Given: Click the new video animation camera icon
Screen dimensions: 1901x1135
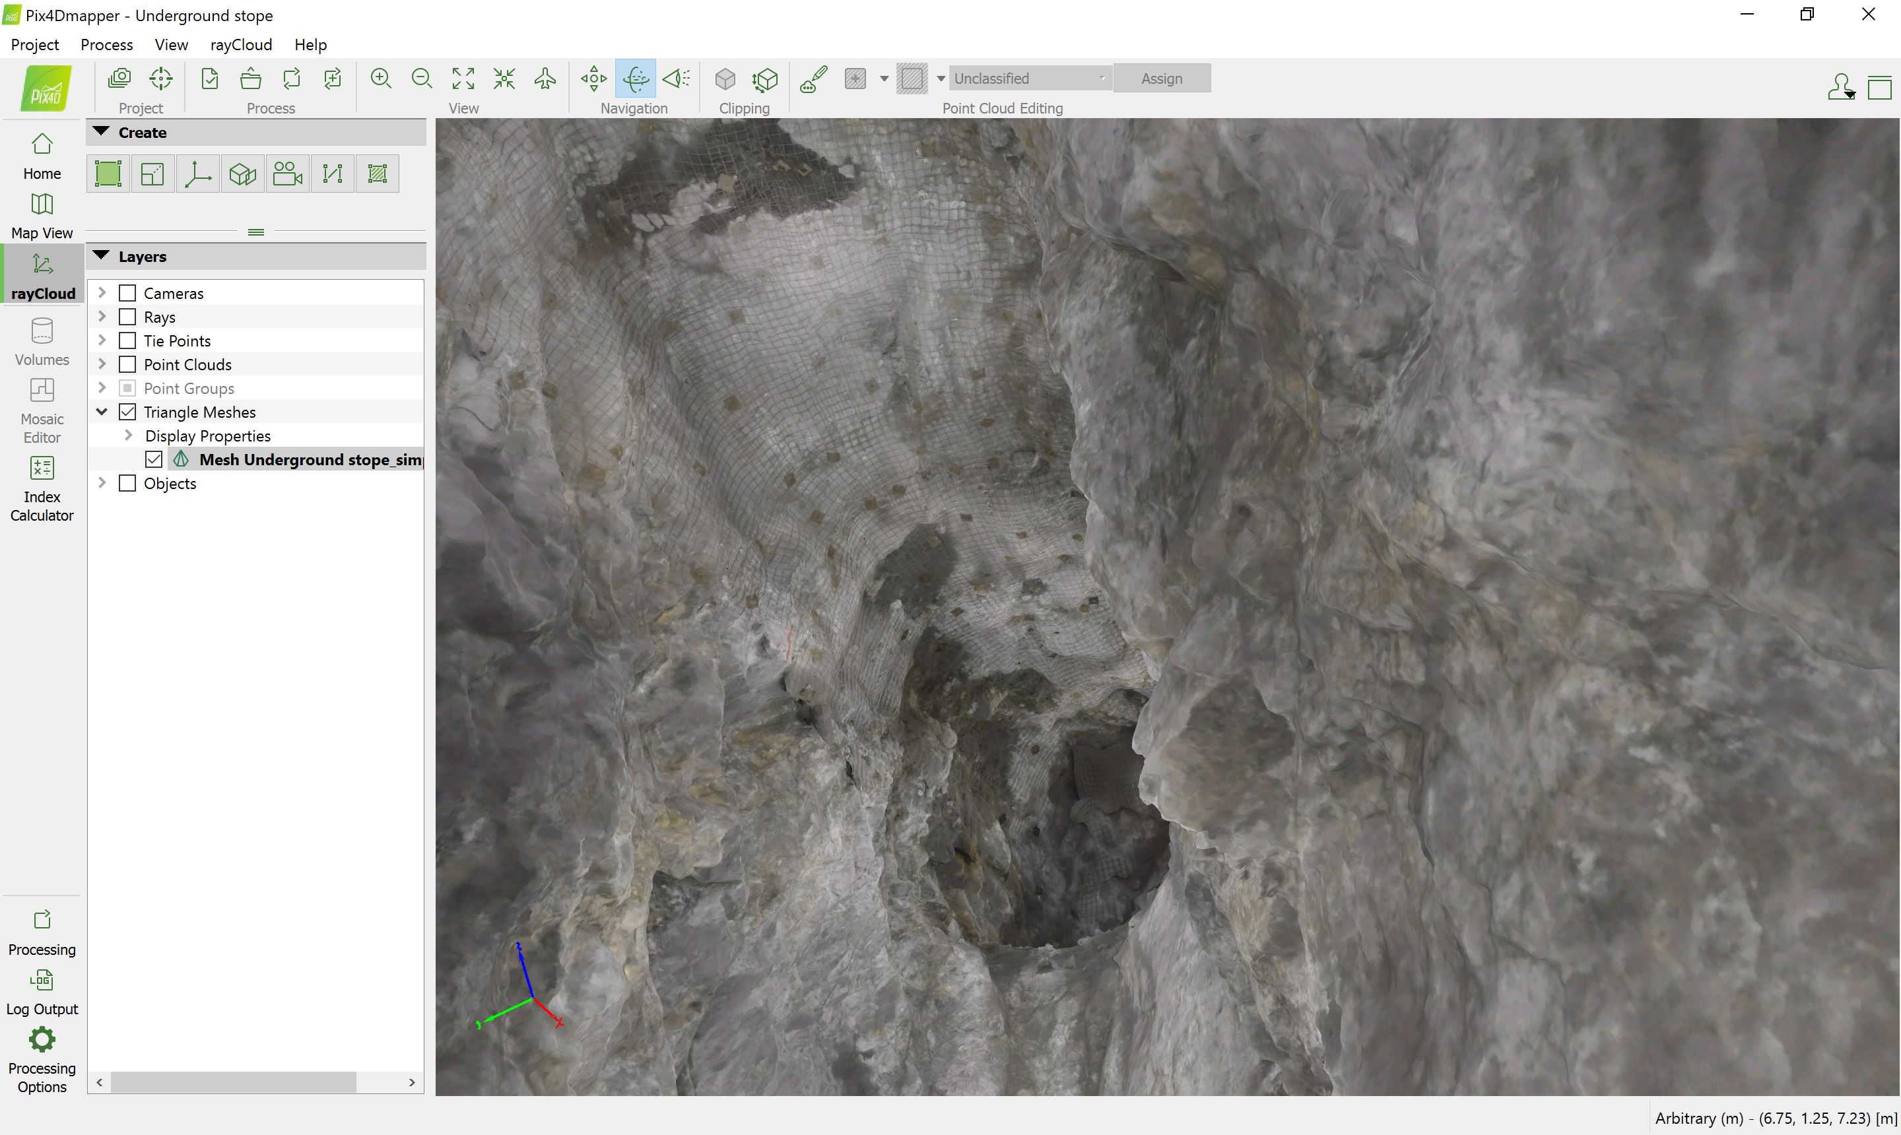Looking at the screenshot, I should pos(288,174).
